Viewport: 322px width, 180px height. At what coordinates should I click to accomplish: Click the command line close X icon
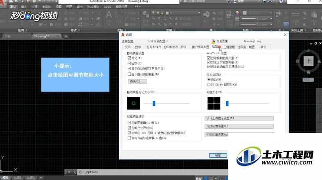(x=69, y=172)
